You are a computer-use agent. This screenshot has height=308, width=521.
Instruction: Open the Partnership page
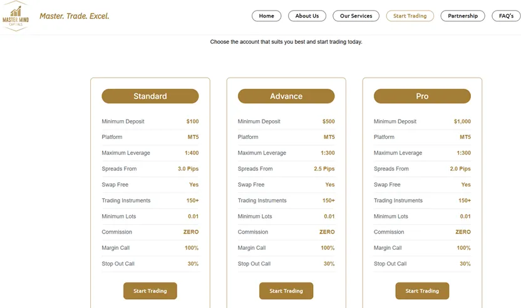pyautogui.click(x=463, y=16)
